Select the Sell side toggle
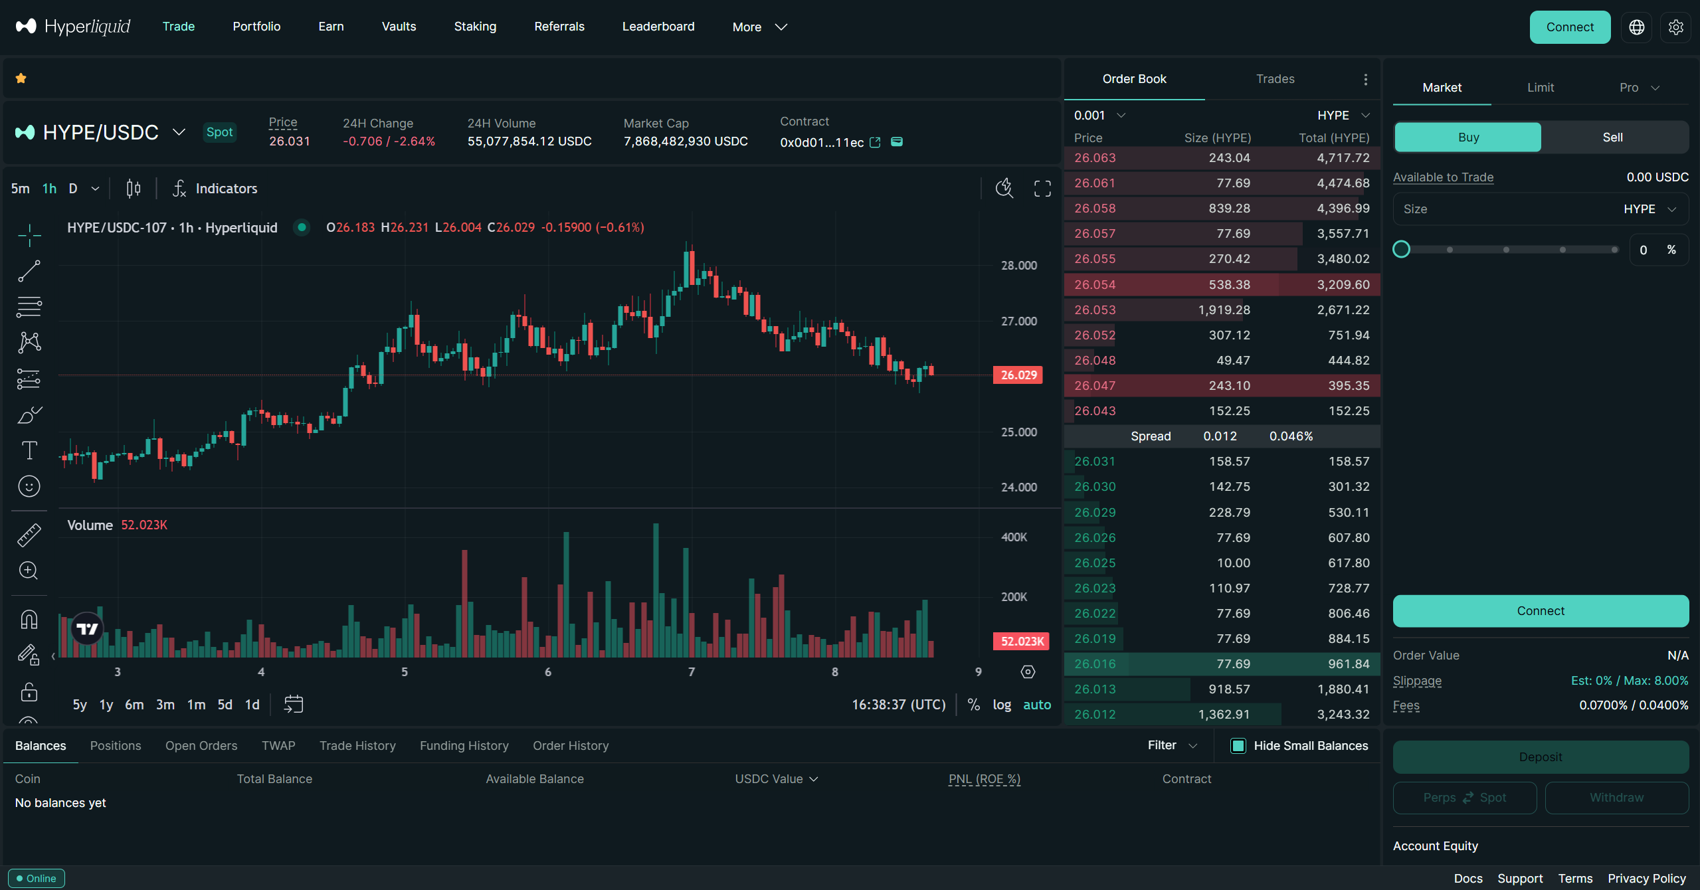This screenshot has height=890, width=1700. click(1613, 137)
